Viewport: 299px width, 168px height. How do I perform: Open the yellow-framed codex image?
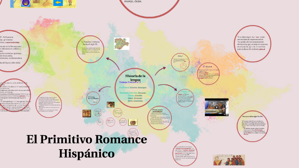[x=133, y=122]
